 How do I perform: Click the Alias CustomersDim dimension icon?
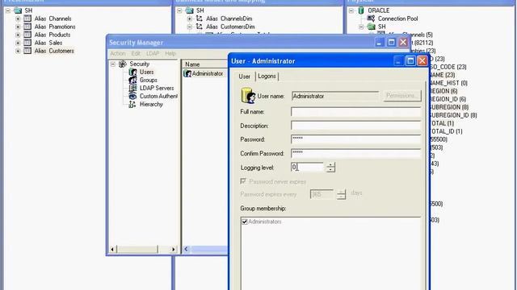click(200, 27)
